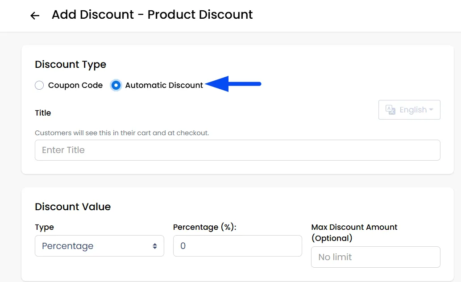The height and width of the screenshot is (282, 461).
Task: Click into the Percentage (%) value field
Action: tap(237, 246)
